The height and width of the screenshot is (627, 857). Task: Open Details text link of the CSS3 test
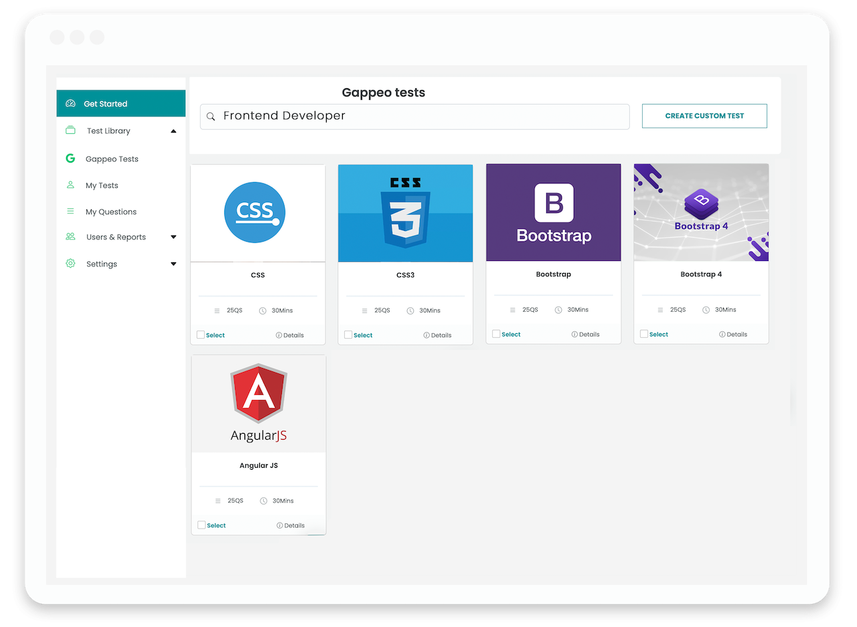coord(441,335)
